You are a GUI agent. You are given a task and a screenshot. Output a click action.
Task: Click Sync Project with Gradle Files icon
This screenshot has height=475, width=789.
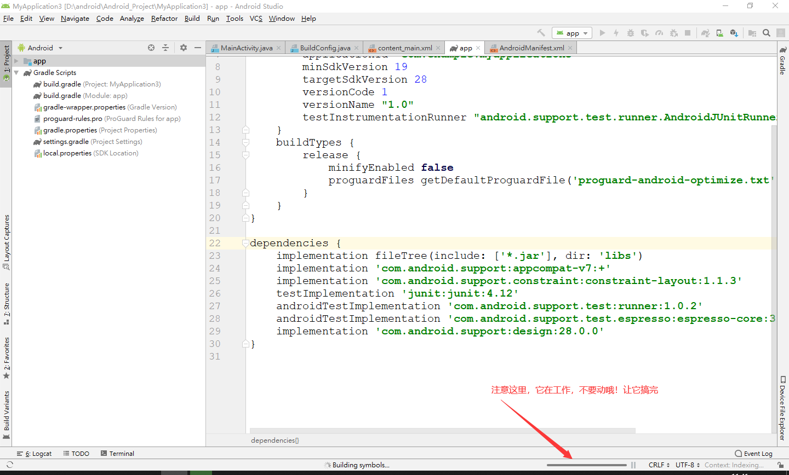click(x=705, y=33)
